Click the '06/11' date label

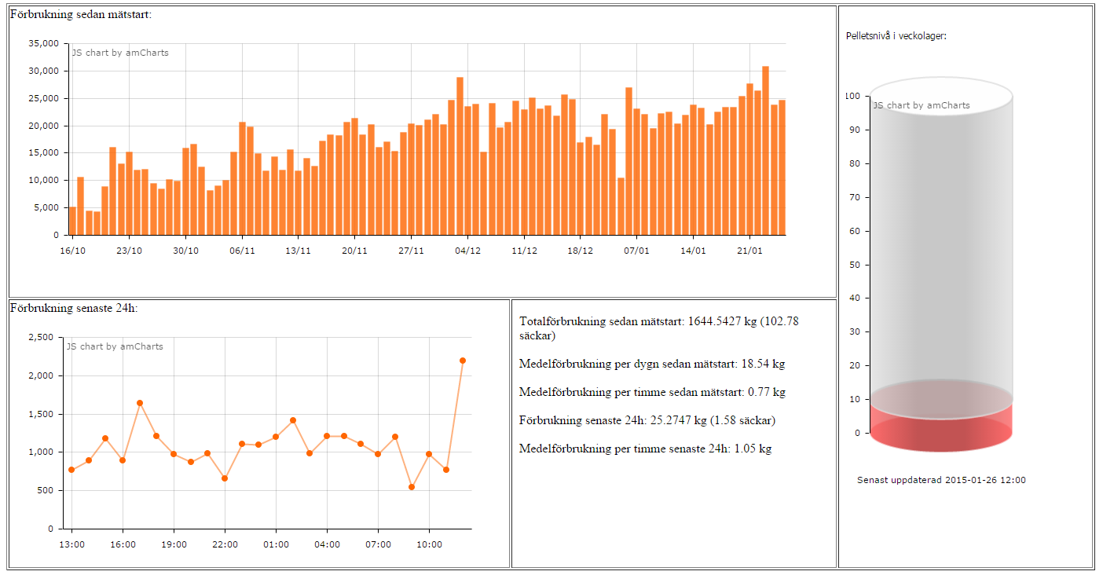point(242,251)
